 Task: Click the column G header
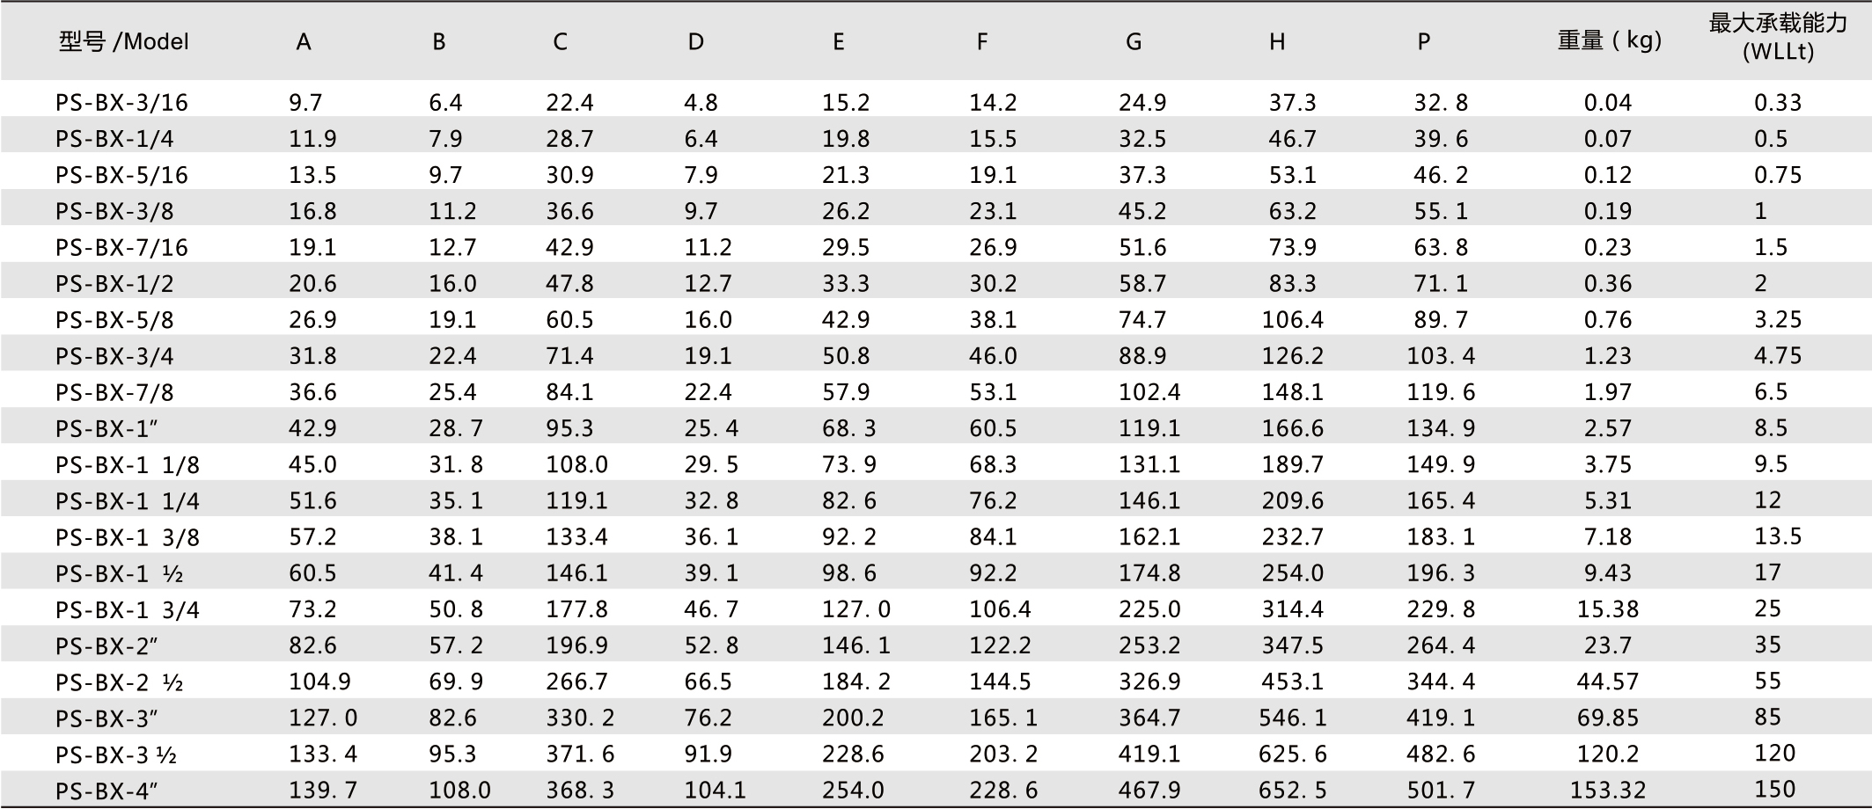coord(1134,42)
